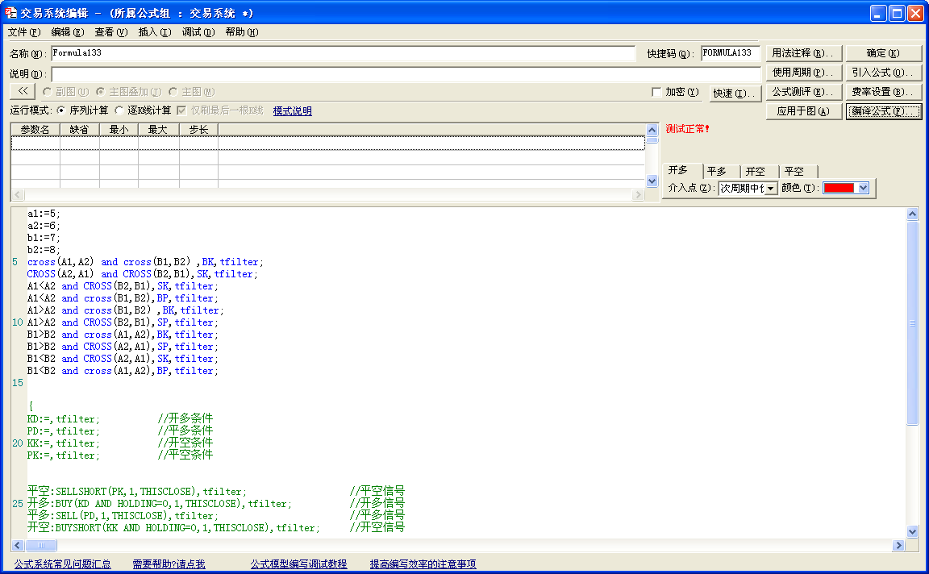Switch to the 开多 tab

point(682,171)
